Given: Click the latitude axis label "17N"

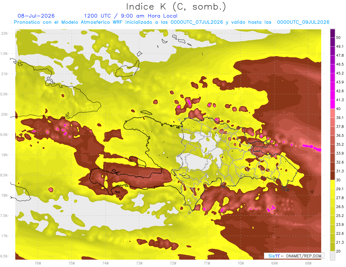Looking at the screenshot, I should tap(5, 236).
